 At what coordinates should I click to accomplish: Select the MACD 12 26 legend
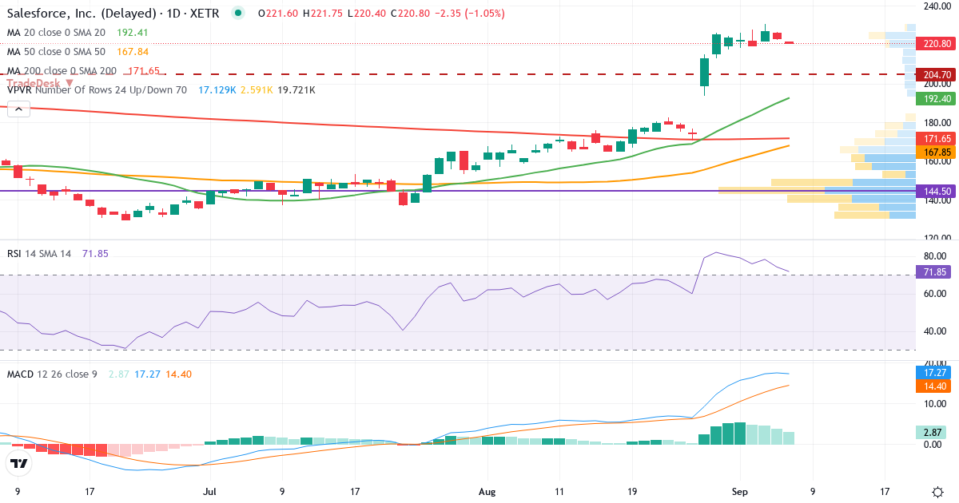click(52, 374)
